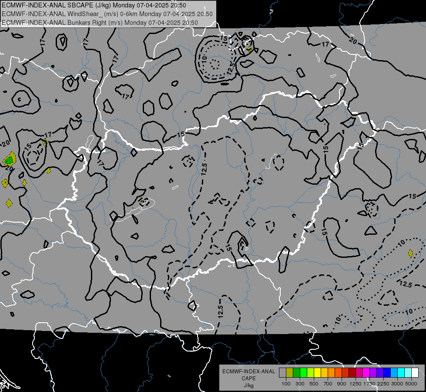Click the J/kg unit label in legend
The width and height of the screenshot is (426, 392).
pos(248,385)
